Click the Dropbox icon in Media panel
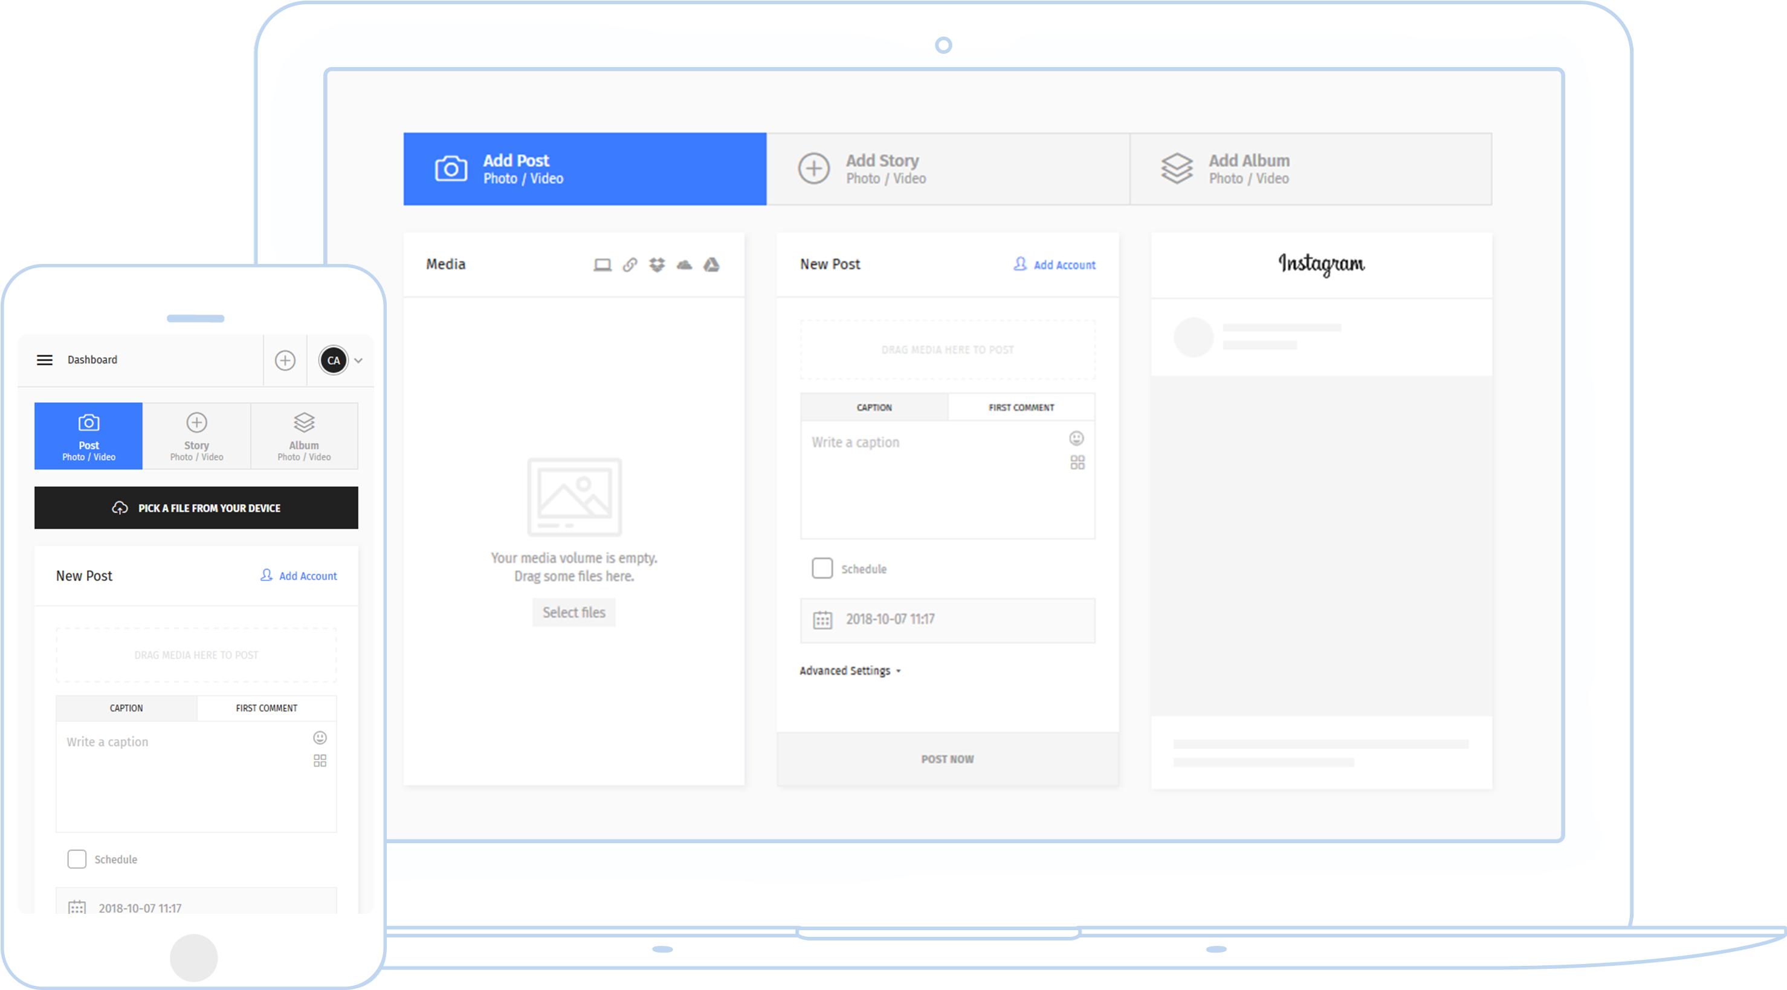The image size is (1787, 990). tap(657, 265)
